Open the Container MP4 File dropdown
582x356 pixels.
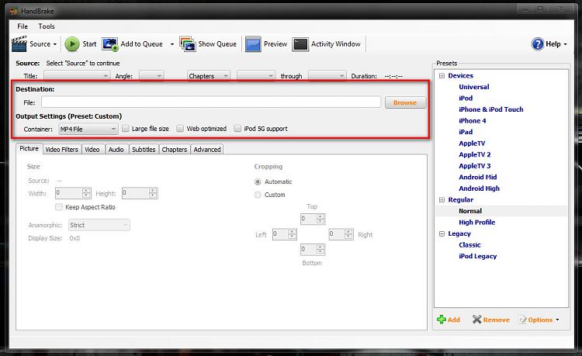[88, 129]
